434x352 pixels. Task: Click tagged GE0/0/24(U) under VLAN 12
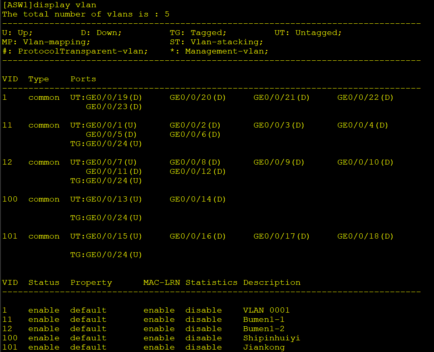click(x=114, y=181)
